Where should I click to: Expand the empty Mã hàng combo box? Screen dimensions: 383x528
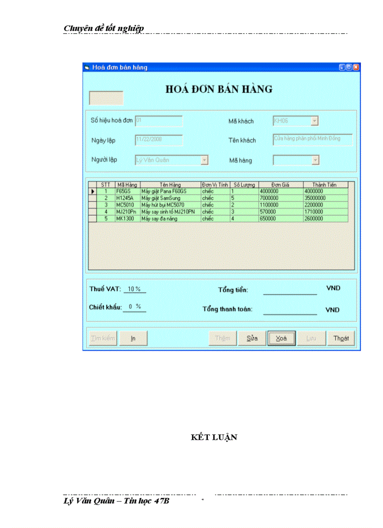coord(315,160)
